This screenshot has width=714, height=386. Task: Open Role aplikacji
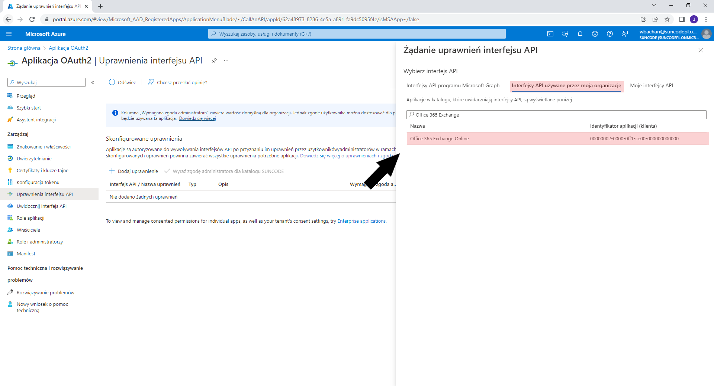click(30, 218)
